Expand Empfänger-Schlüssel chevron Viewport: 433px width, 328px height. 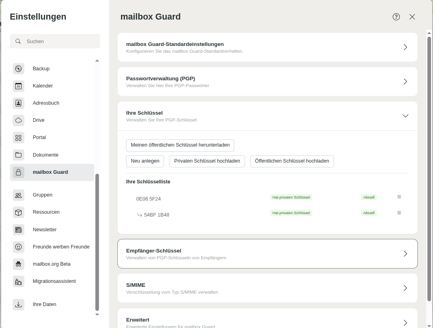[x=405, y=254]
